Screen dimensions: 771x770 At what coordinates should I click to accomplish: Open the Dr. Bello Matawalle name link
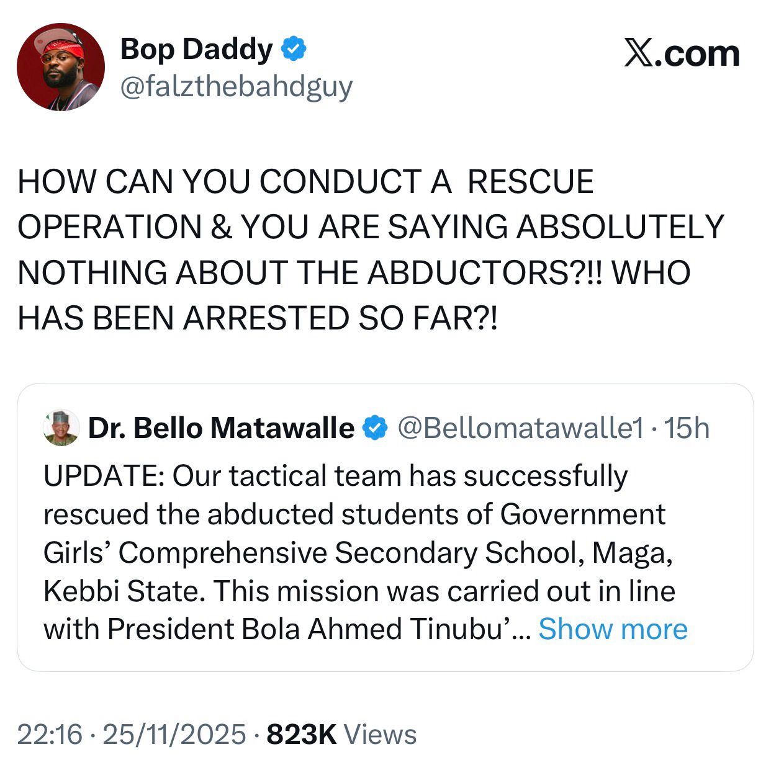[x=221, y=428]
